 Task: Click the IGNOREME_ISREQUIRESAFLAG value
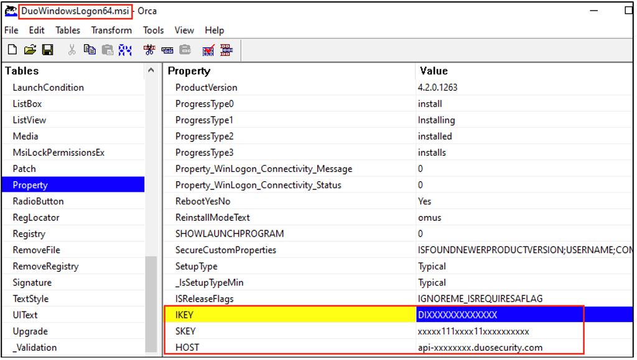coord(480,299)
